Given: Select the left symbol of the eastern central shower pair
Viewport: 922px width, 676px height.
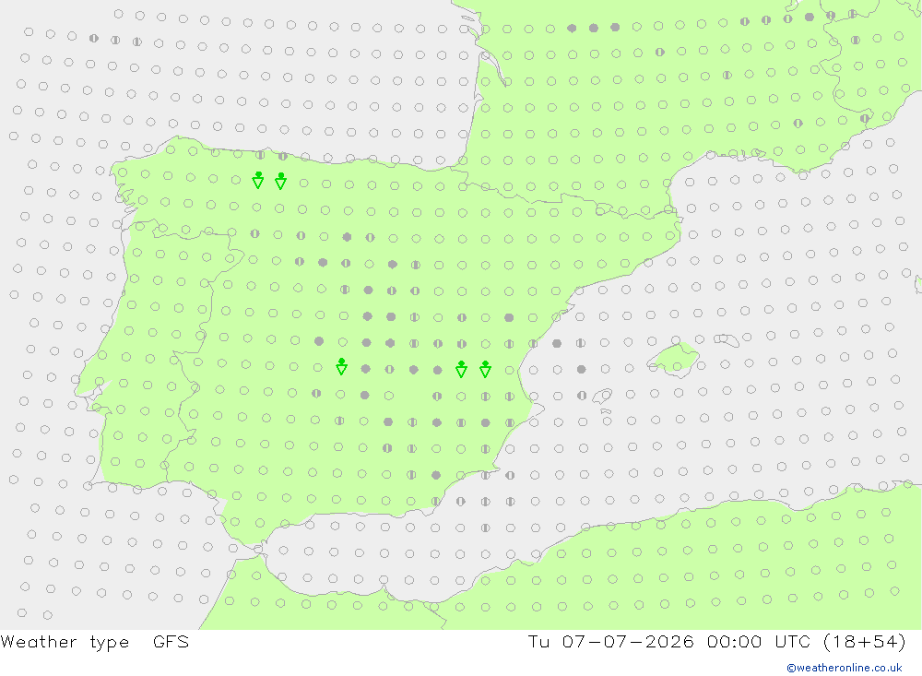Looking at the screenshot, I should pyautogui.click(x=462, y=369).
